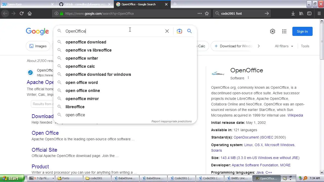The width and height of the screenshot is (324, 182).
Task: Close the James Kass browser tab
Action: [53, 4]
